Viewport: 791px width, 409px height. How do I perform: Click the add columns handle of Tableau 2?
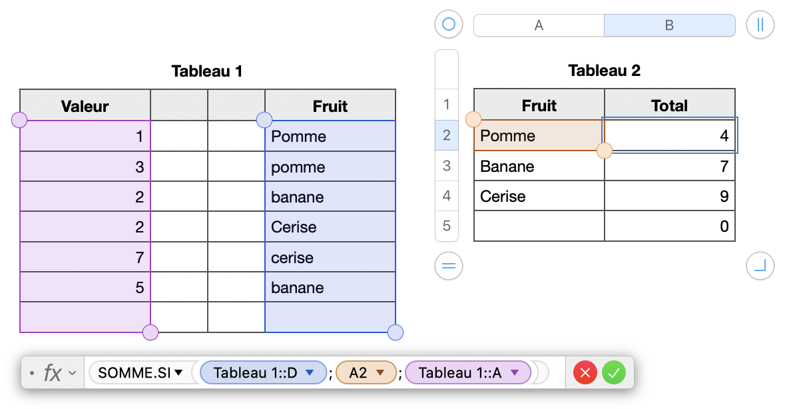[760, 25]
